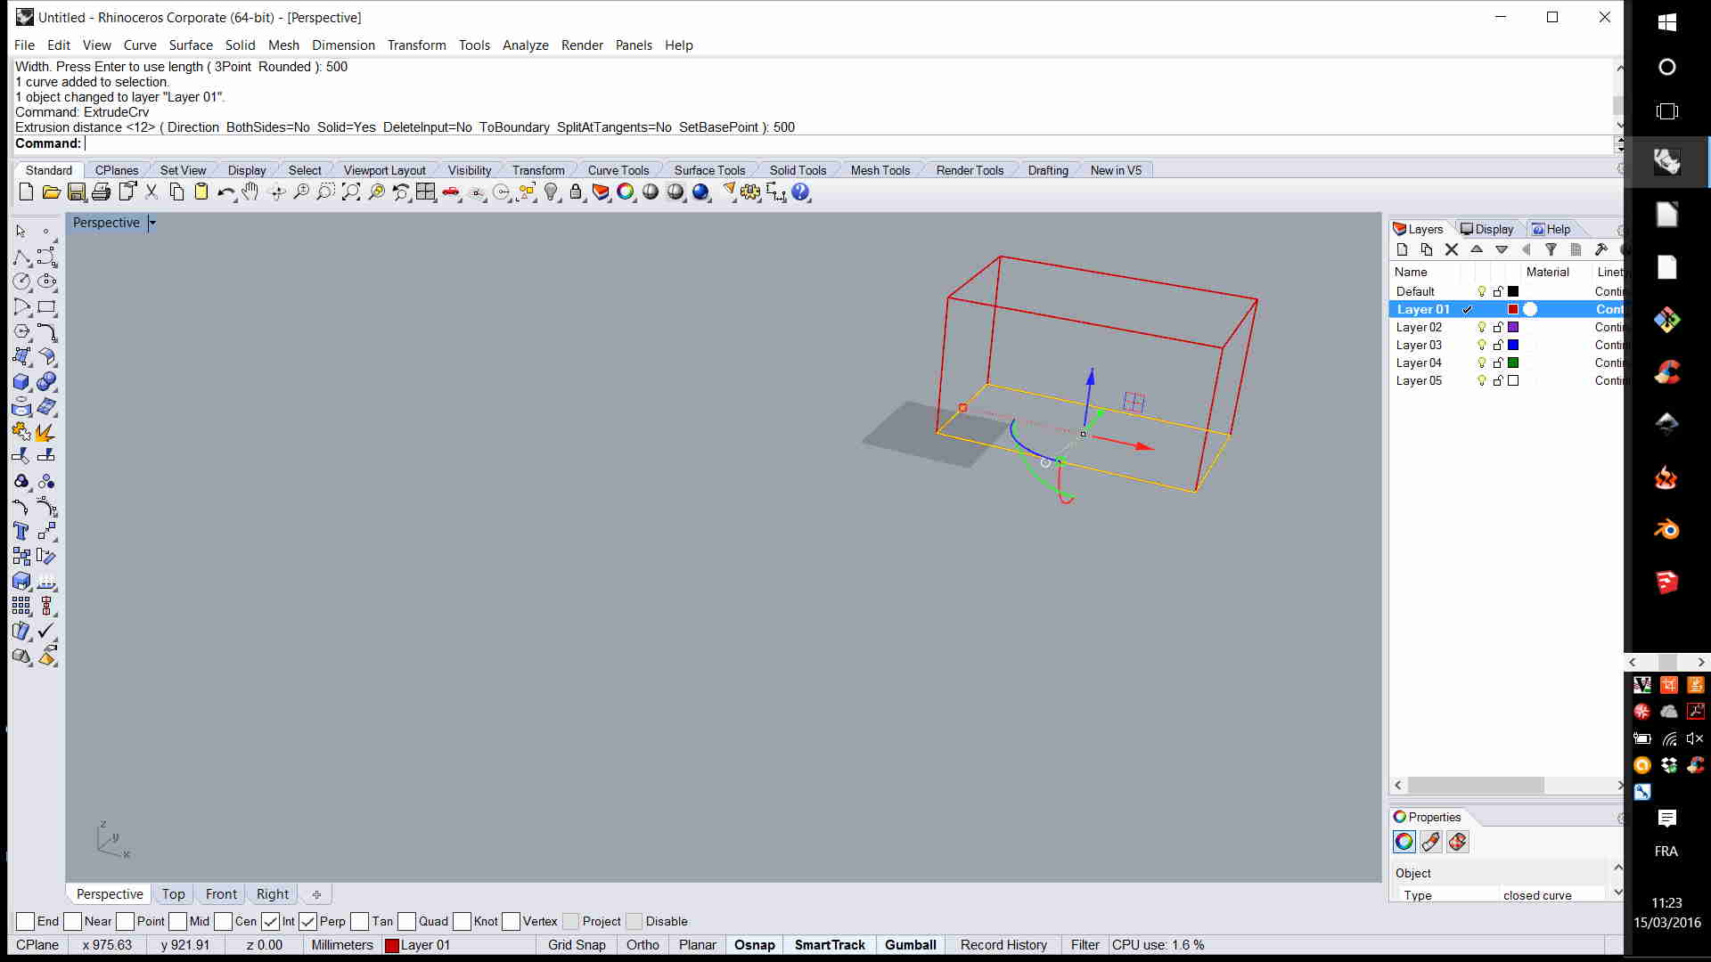Open the Perspective viewport dropdown arrow

click(152, 223)
